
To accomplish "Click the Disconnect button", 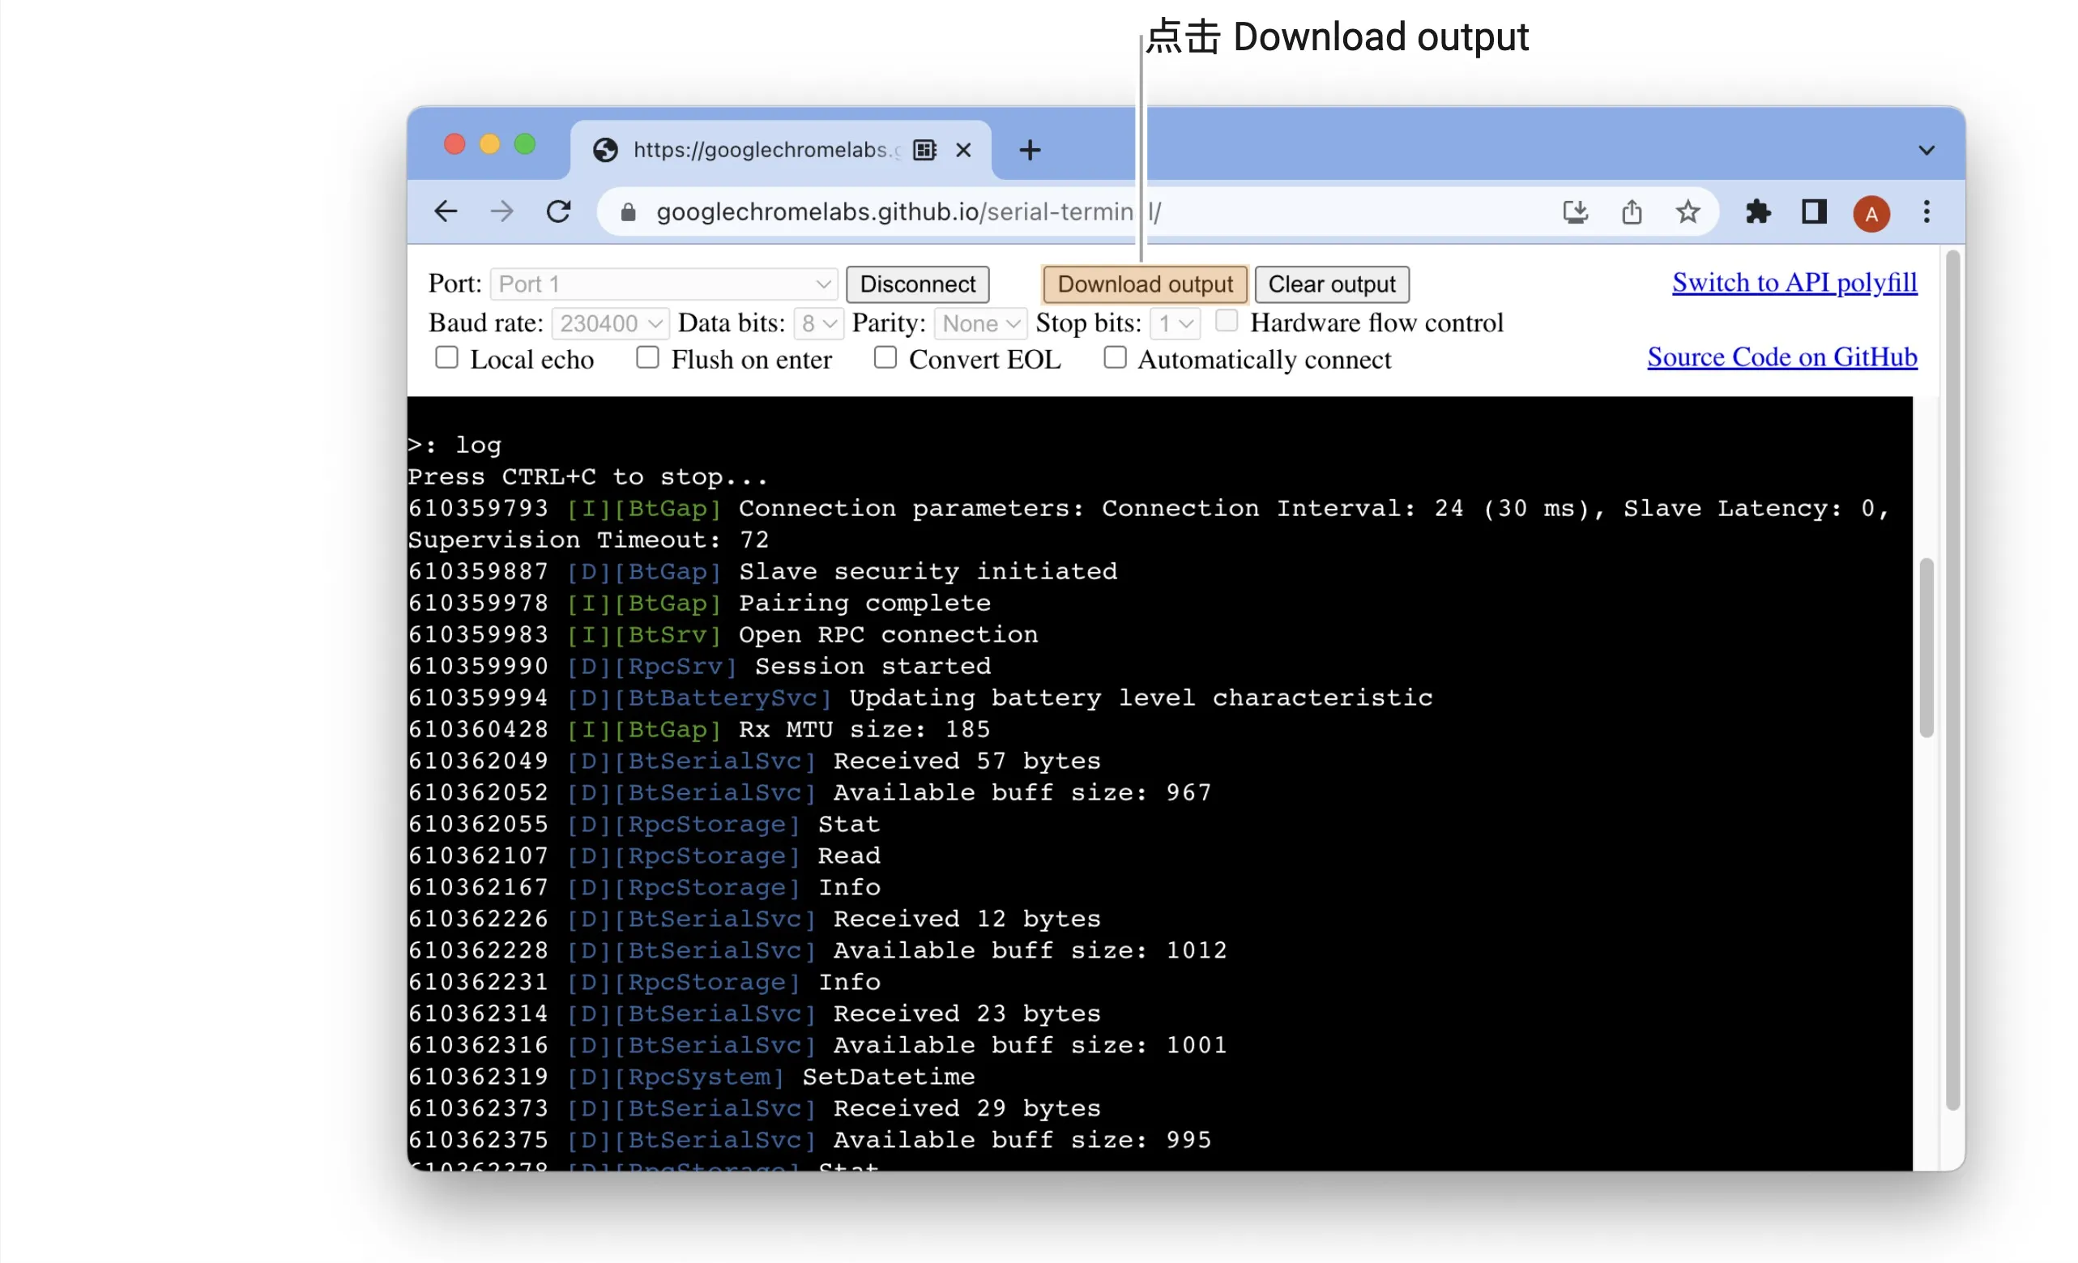I will tap(918, 284).
